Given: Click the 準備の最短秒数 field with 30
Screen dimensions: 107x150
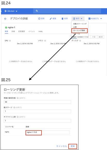Looking at the screenshot, I should pos(37,102).
